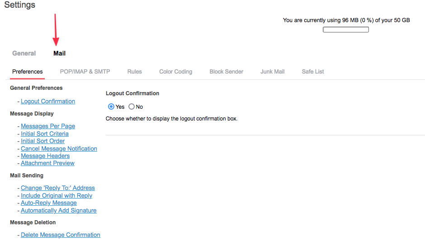Open Cancel Message Notification setting
Viewport: 425px width, 250px height.
[x=59, y=148]
